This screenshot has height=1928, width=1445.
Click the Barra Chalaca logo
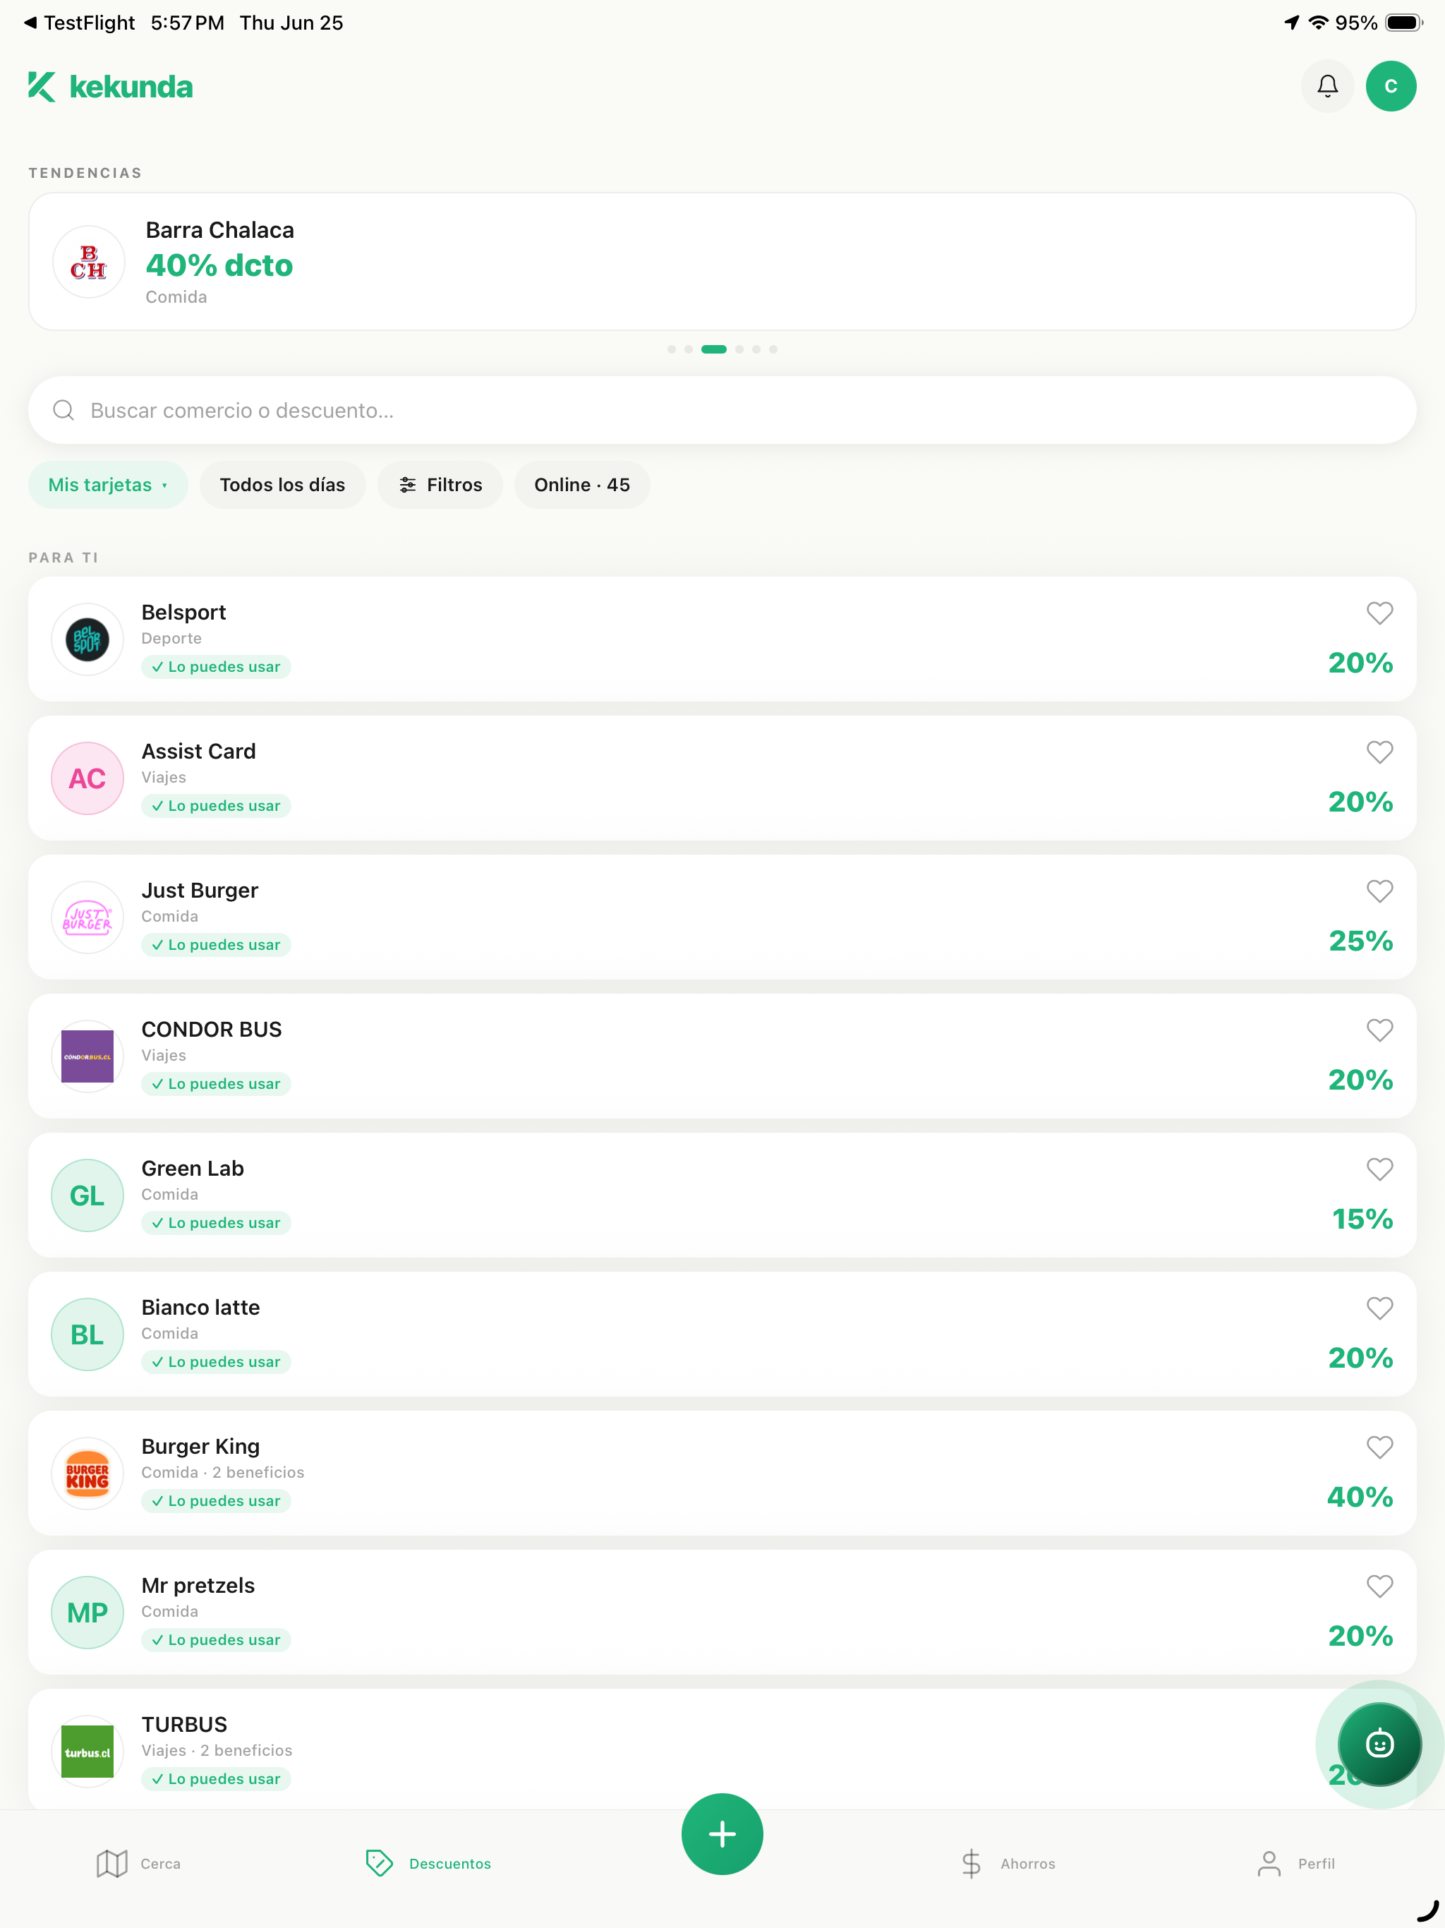point(88,262)
